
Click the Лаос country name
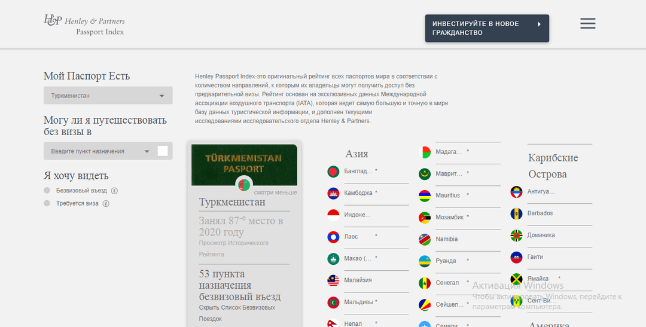tap(351, 236)
